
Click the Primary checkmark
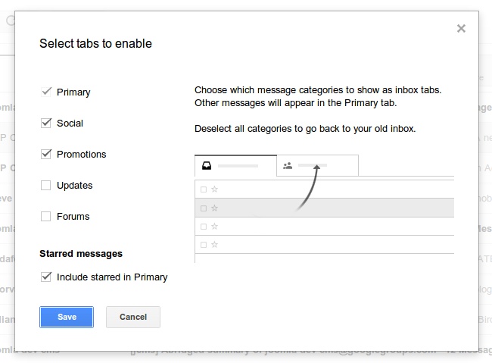(x=46, y=92)
